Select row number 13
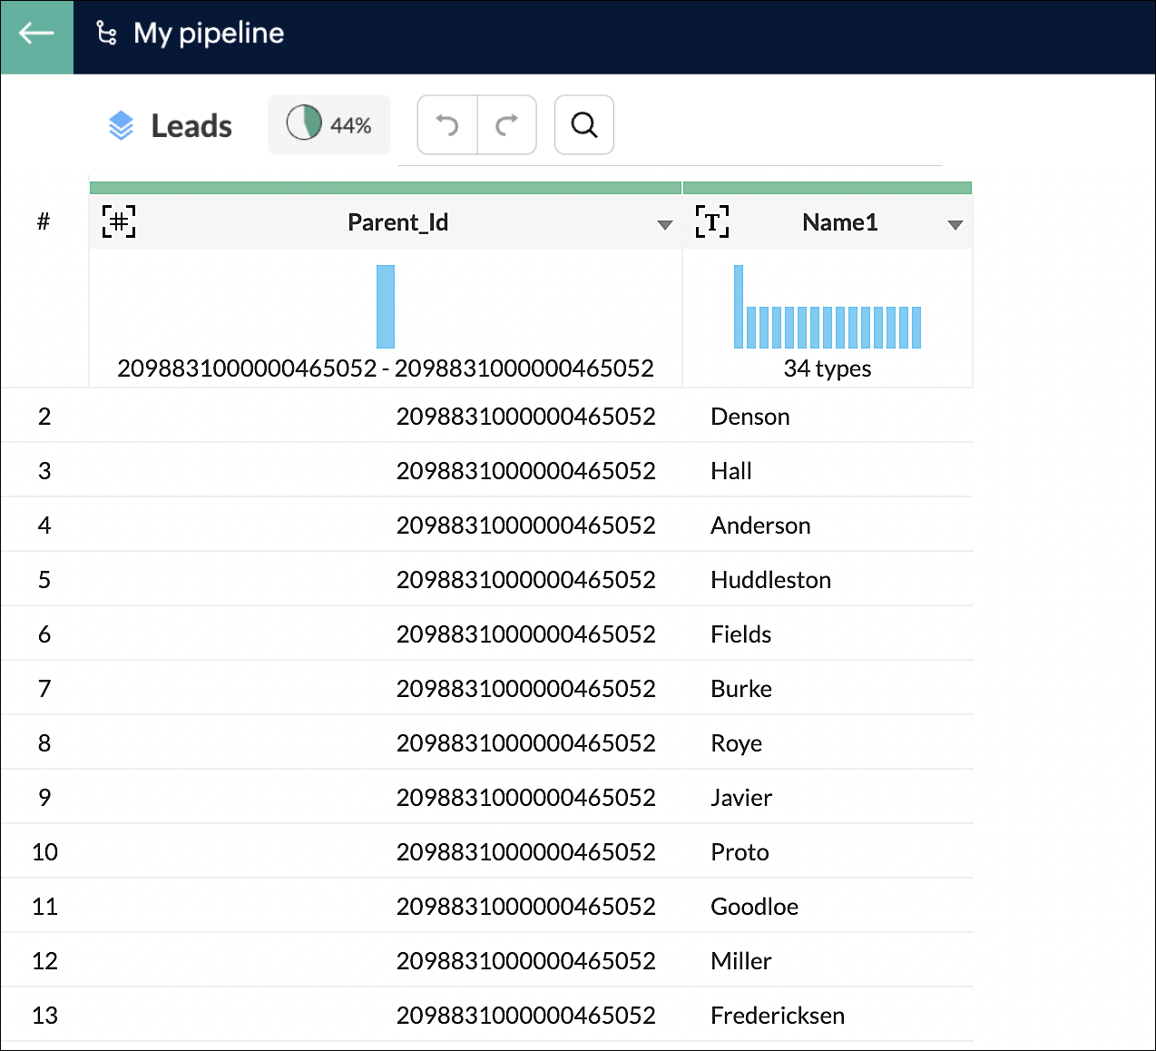This screenshot has height=1051, width=1156. pyautogui.click(x=44, y=1016)
